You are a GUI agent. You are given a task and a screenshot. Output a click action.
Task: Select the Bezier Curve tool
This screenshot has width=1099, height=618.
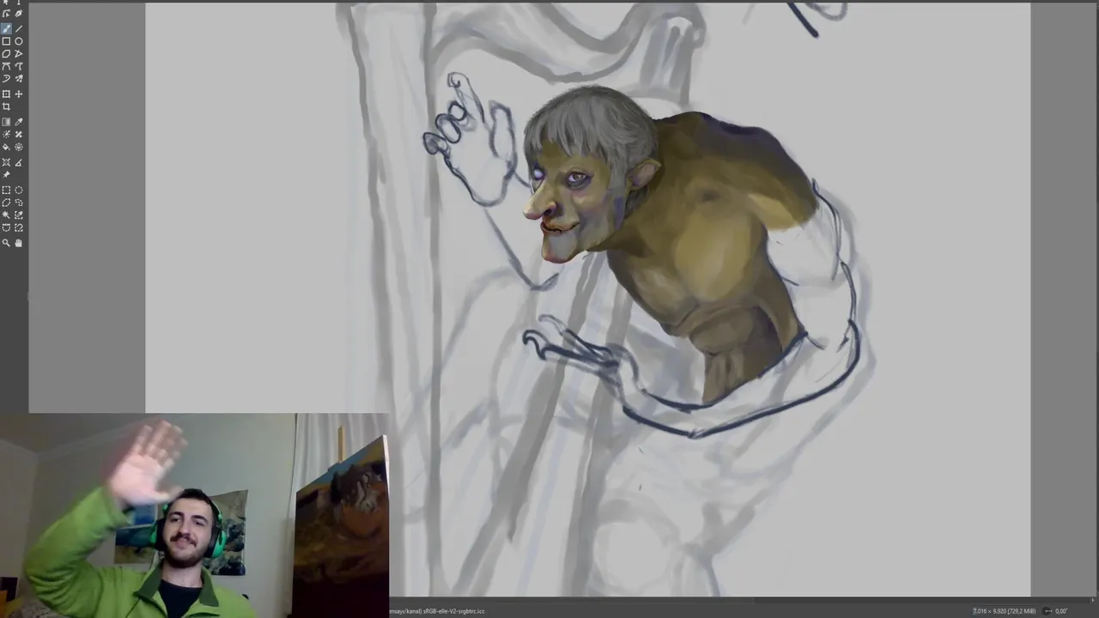[6, 65]
